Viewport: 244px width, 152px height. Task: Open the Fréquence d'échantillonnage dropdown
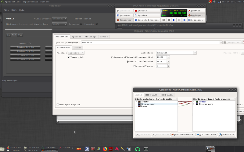[168, 57]
